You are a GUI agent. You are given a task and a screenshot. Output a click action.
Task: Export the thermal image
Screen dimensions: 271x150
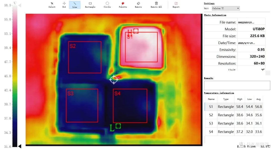176,5
